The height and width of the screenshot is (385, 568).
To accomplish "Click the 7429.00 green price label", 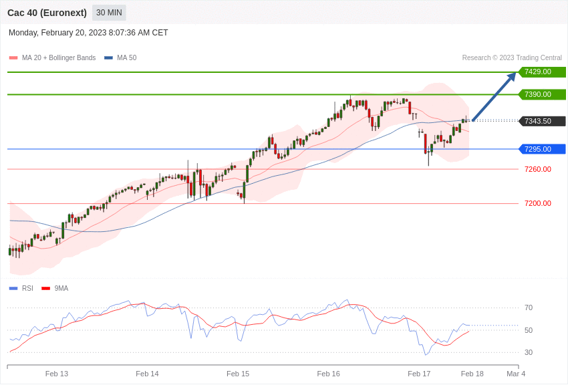I will point(541,72).
